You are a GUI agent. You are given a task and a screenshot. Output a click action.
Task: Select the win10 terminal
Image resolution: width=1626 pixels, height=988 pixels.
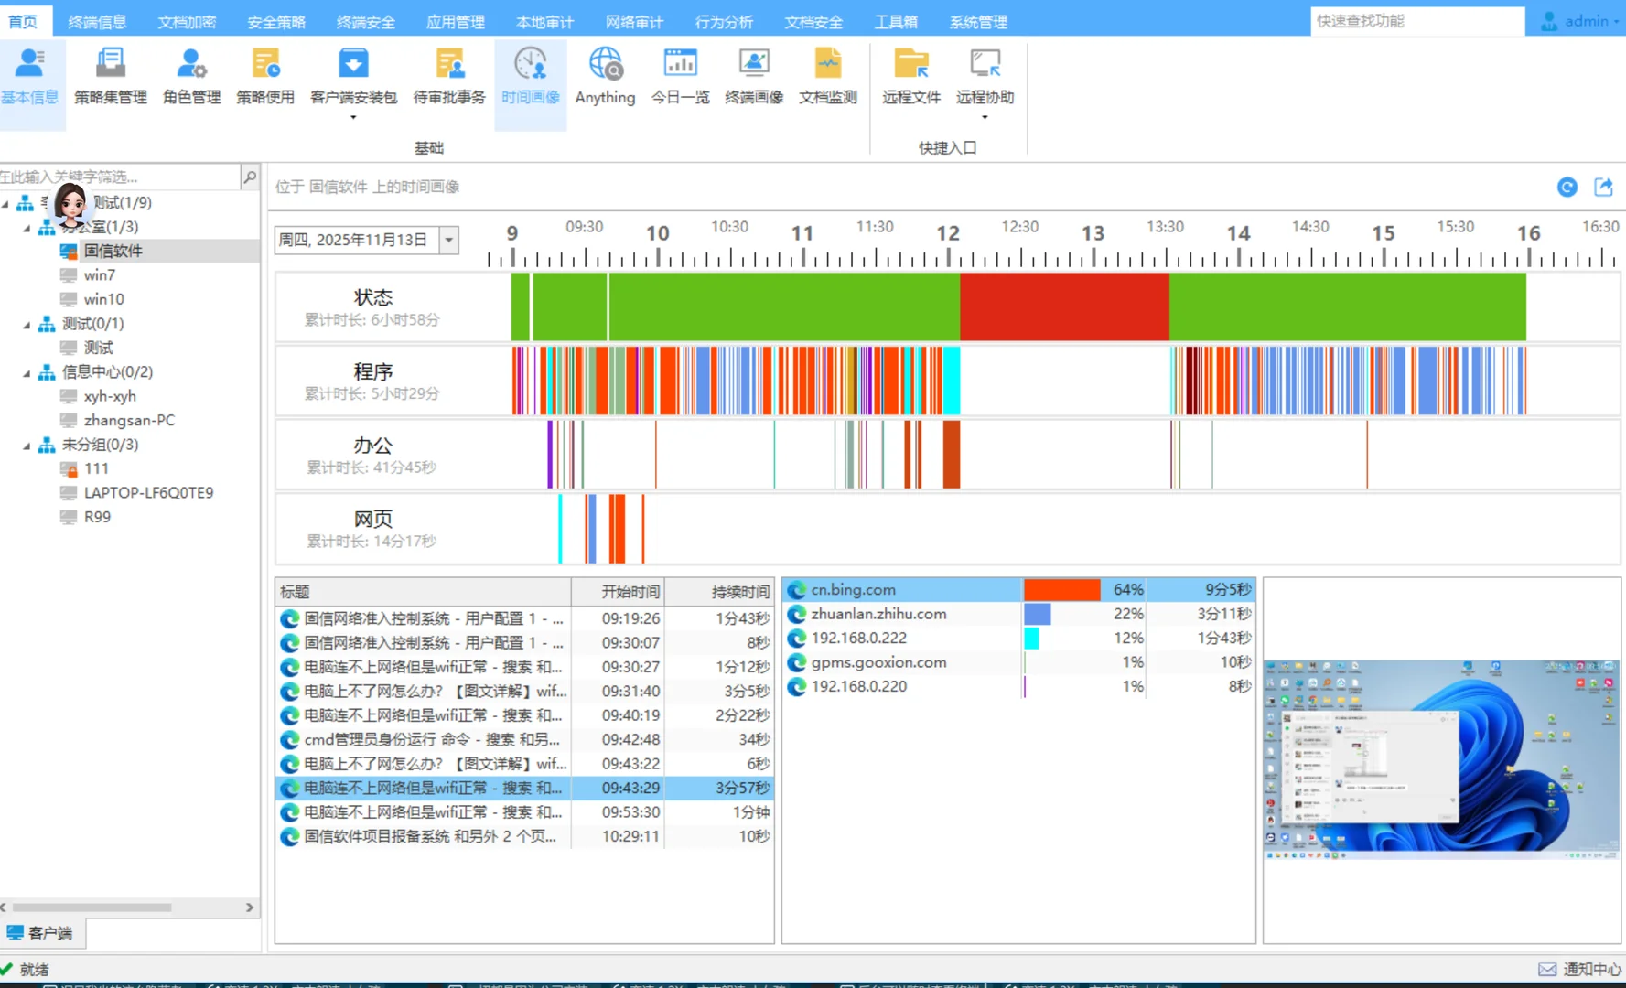(103, 299)
